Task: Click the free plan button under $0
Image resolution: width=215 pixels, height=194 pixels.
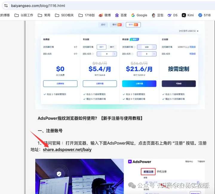Action: [x=60, y=84]
